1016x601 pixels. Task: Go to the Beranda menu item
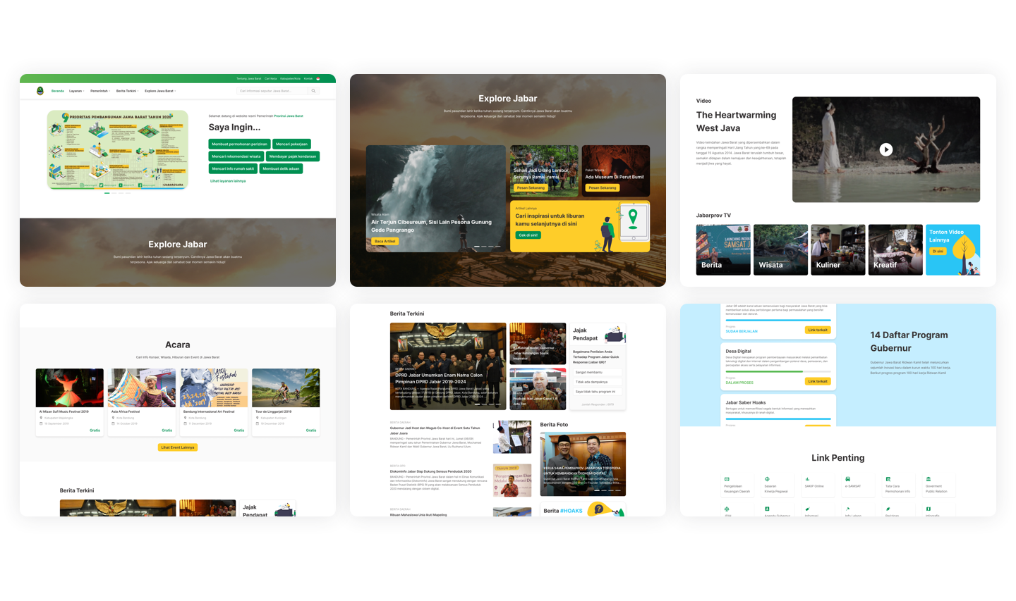[x=58, y=91]
